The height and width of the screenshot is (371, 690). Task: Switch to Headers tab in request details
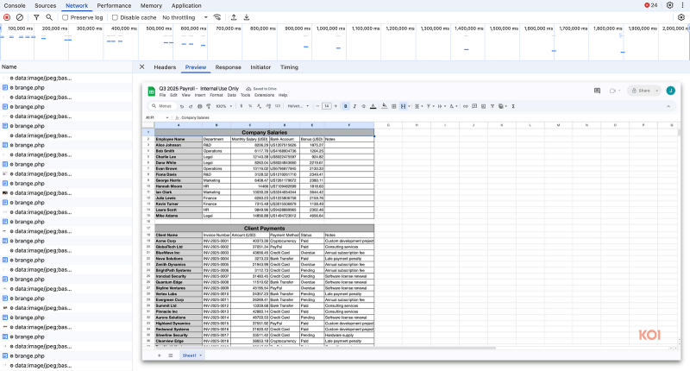click(165, 66)
